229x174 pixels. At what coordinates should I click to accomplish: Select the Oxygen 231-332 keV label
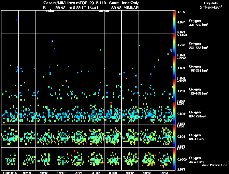pos(198,46)
